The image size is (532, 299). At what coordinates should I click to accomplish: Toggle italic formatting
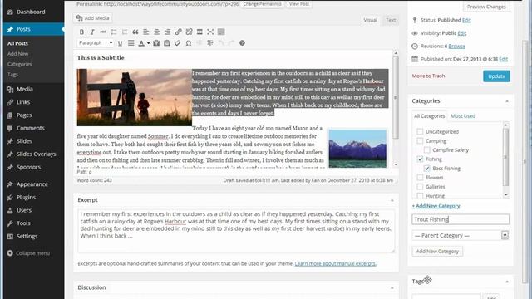pyautogui.click(x=92, y=32)
